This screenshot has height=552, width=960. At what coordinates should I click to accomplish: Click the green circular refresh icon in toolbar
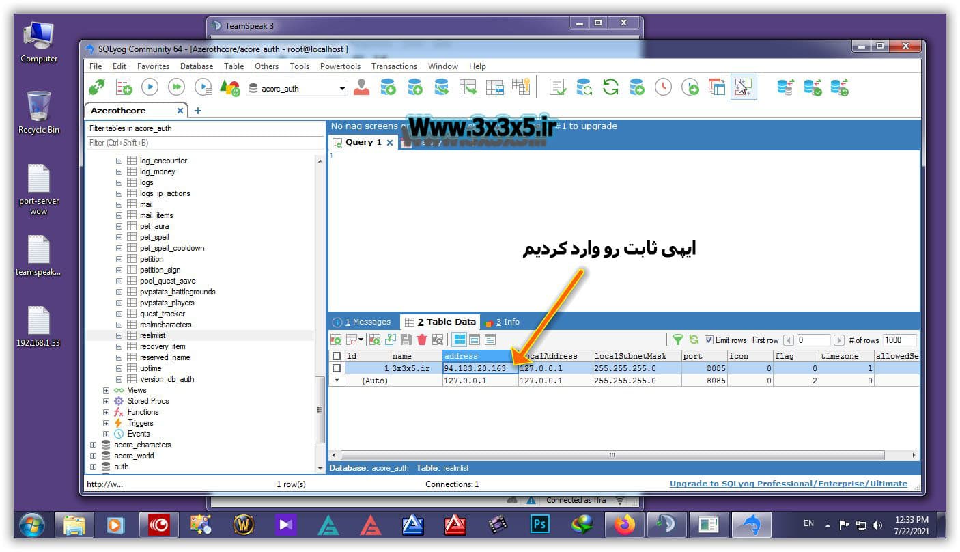coord(610,87)
